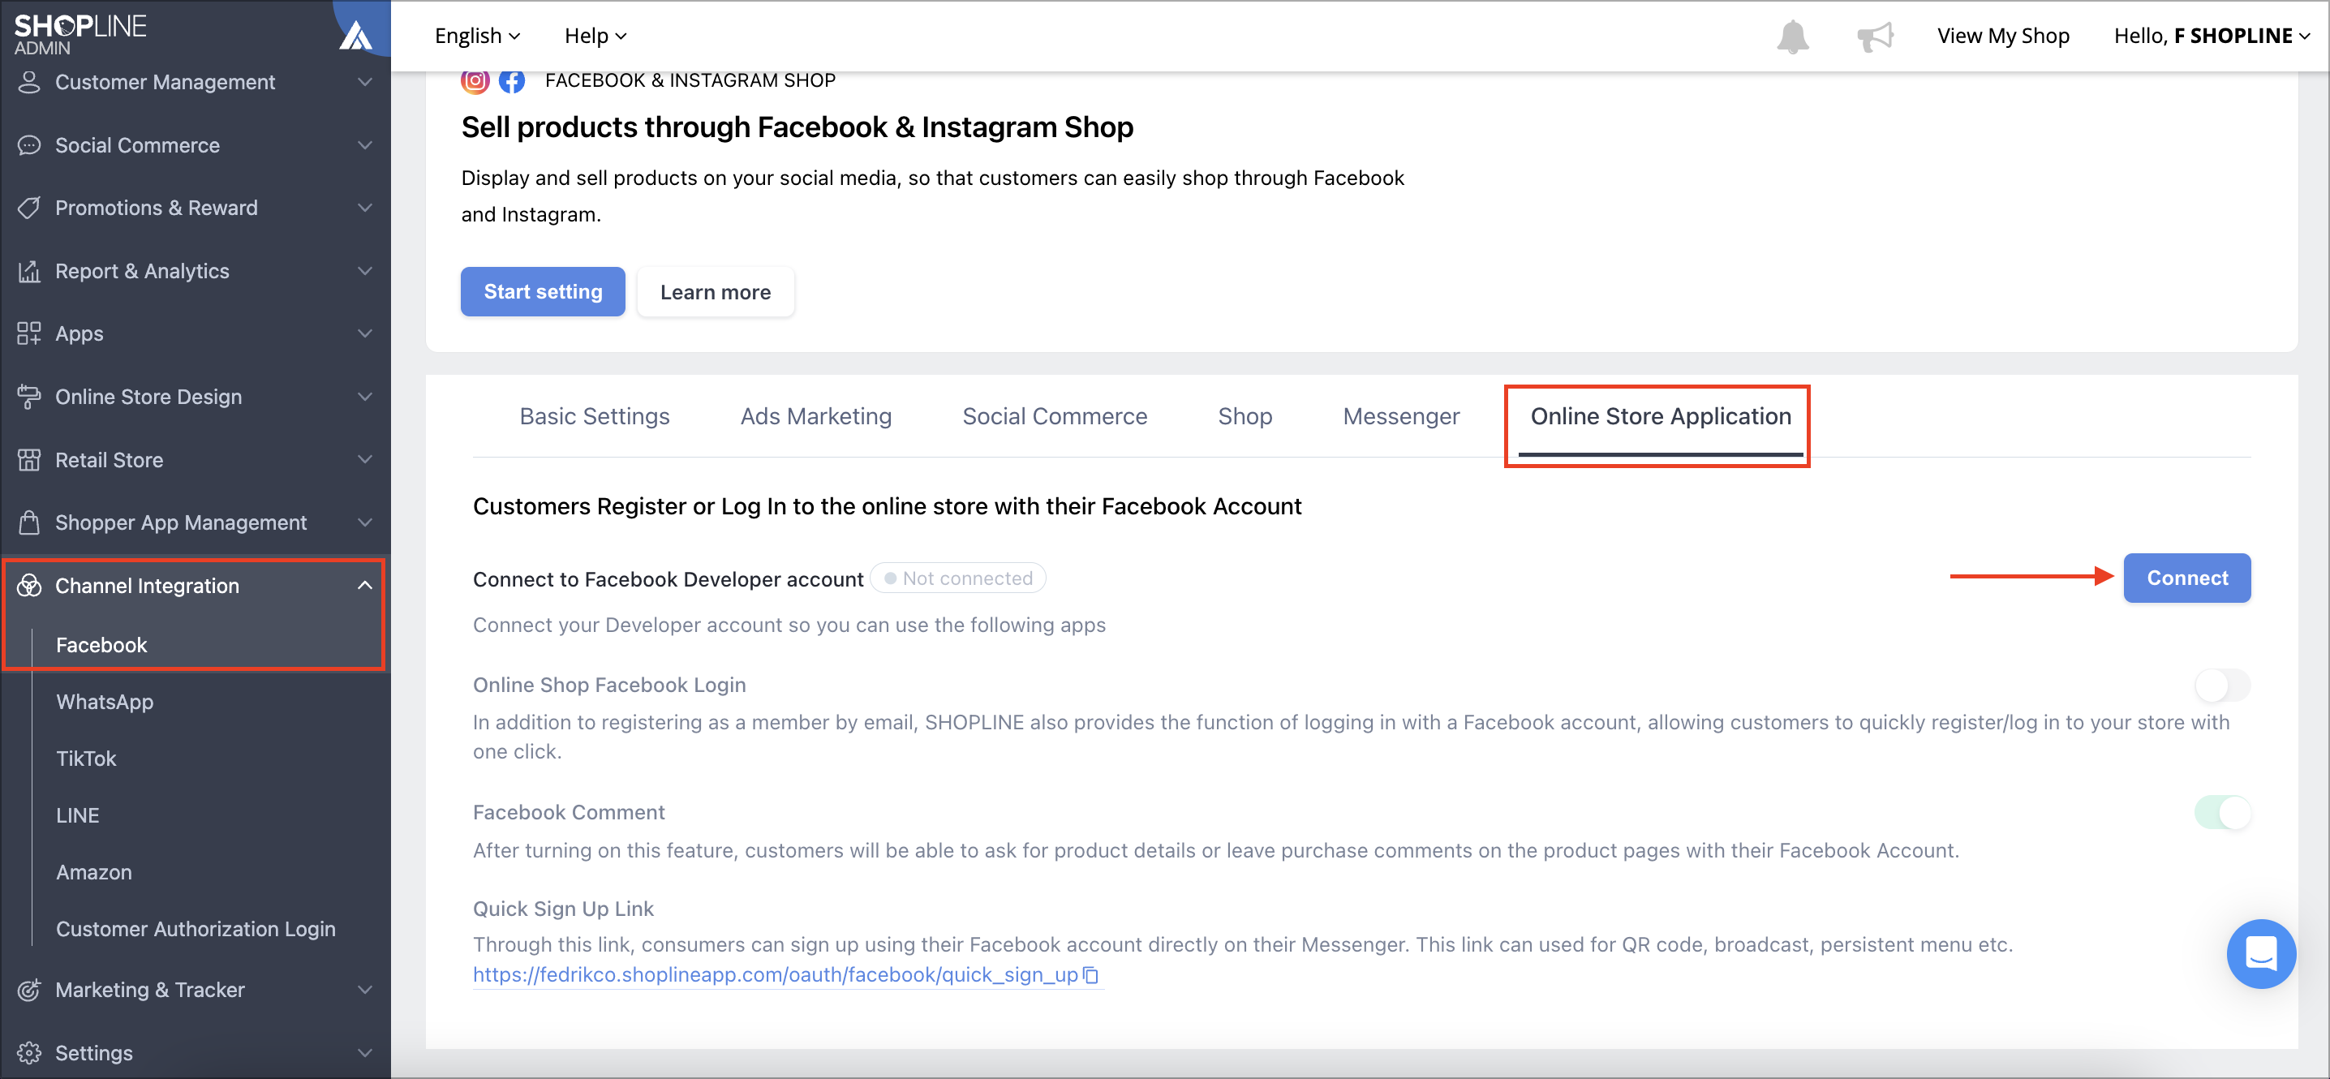
Task: Select Online Store Application tab
Action: [1660, 417]
